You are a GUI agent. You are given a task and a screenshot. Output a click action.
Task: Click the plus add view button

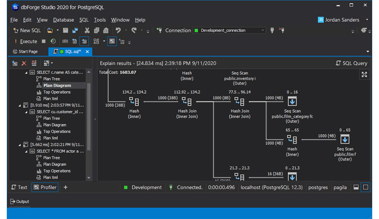(65, 187)
